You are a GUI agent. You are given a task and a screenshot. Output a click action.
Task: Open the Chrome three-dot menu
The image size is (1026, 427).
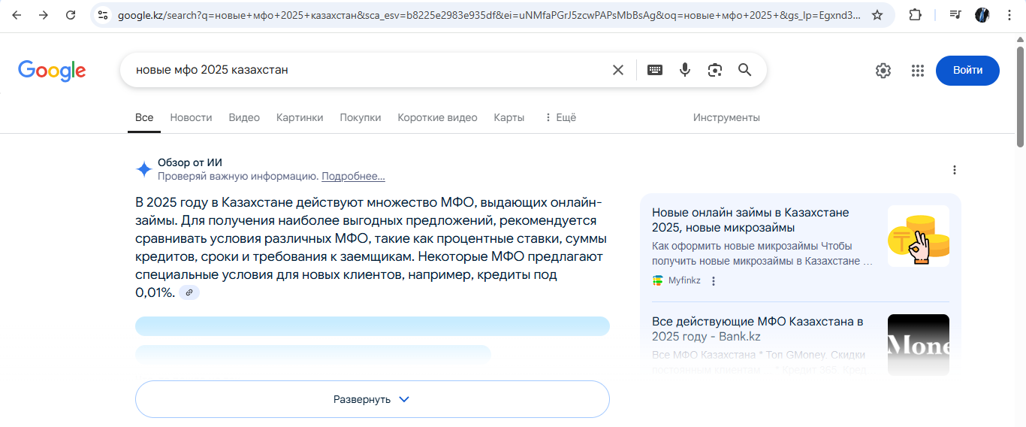[x=1009, y=15]
